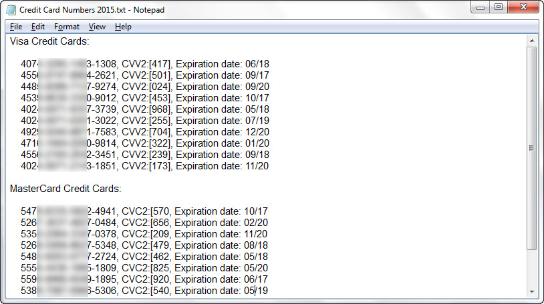The height and width of the screenshot is (304, 544).
Task: Open the Help menu
Action: pos(123,27)
